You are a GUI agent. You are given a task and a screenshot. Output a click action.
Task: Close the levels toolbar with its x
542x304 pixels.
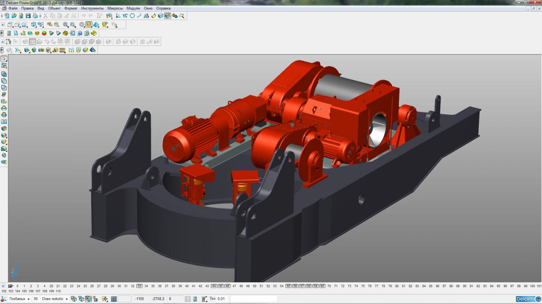click(3, 286)
